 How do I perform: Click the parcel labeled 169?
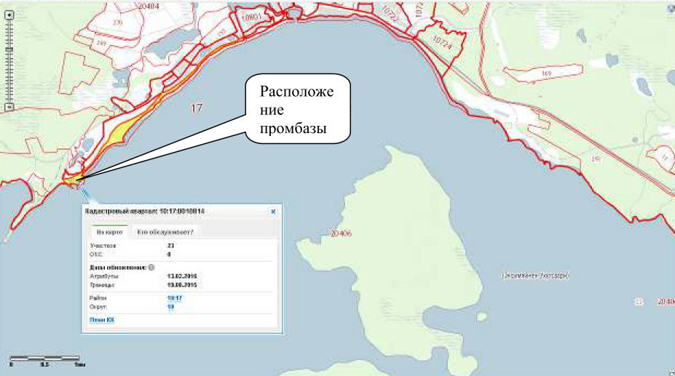click(546, 73)
